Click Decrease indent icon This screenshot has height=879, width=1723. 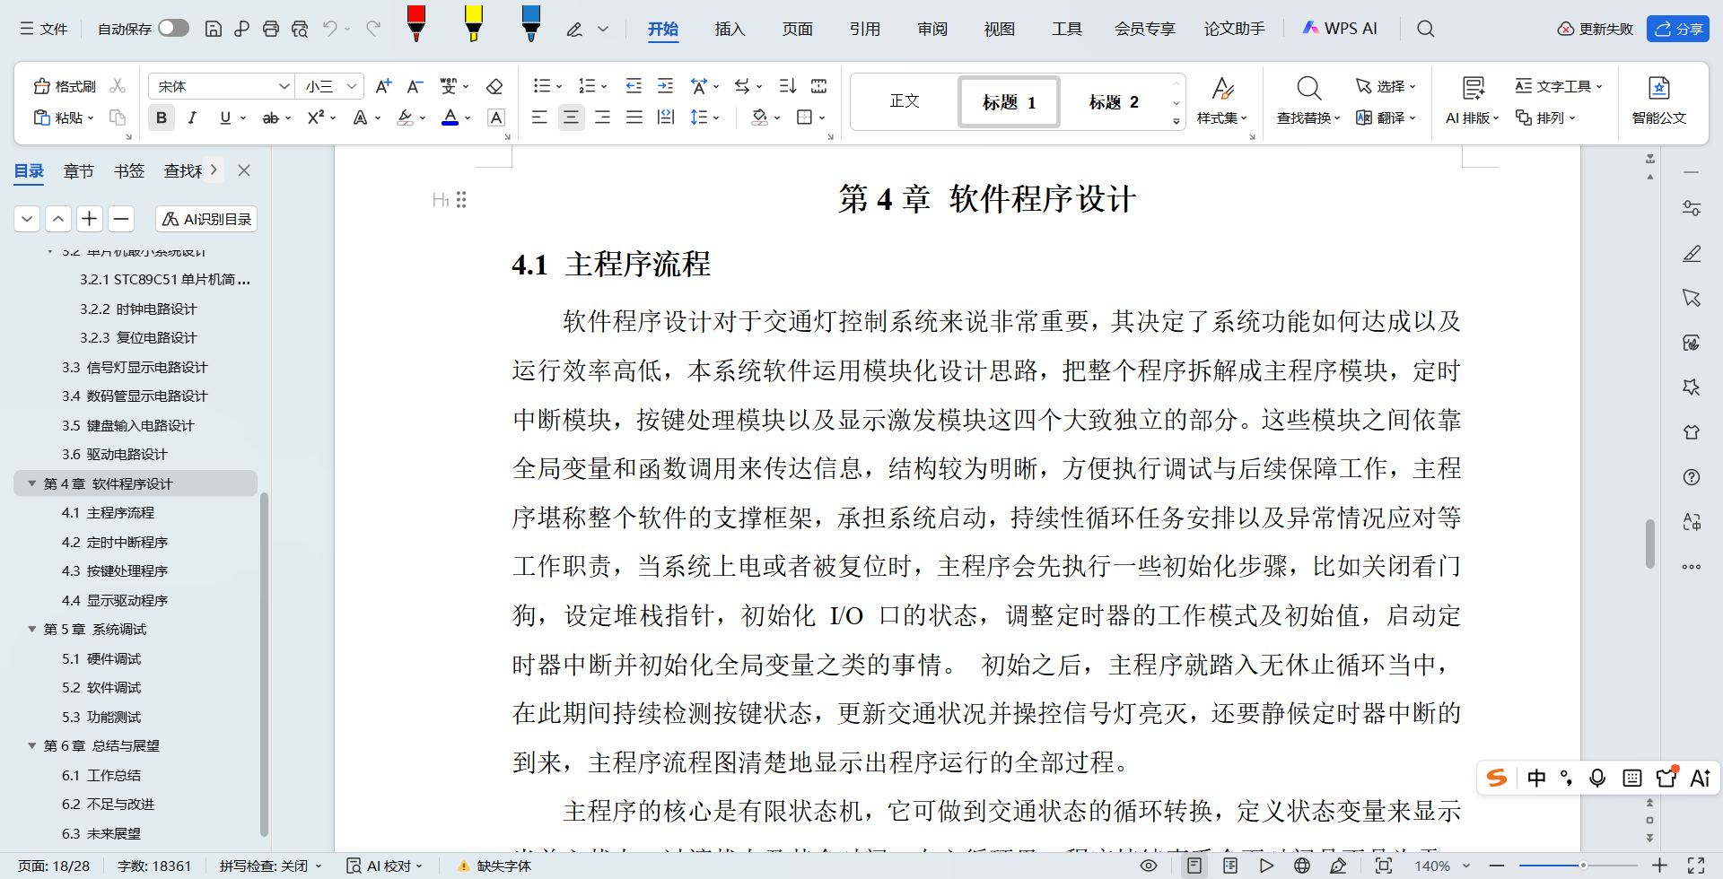pyautogui.click(x=634, y=86)
